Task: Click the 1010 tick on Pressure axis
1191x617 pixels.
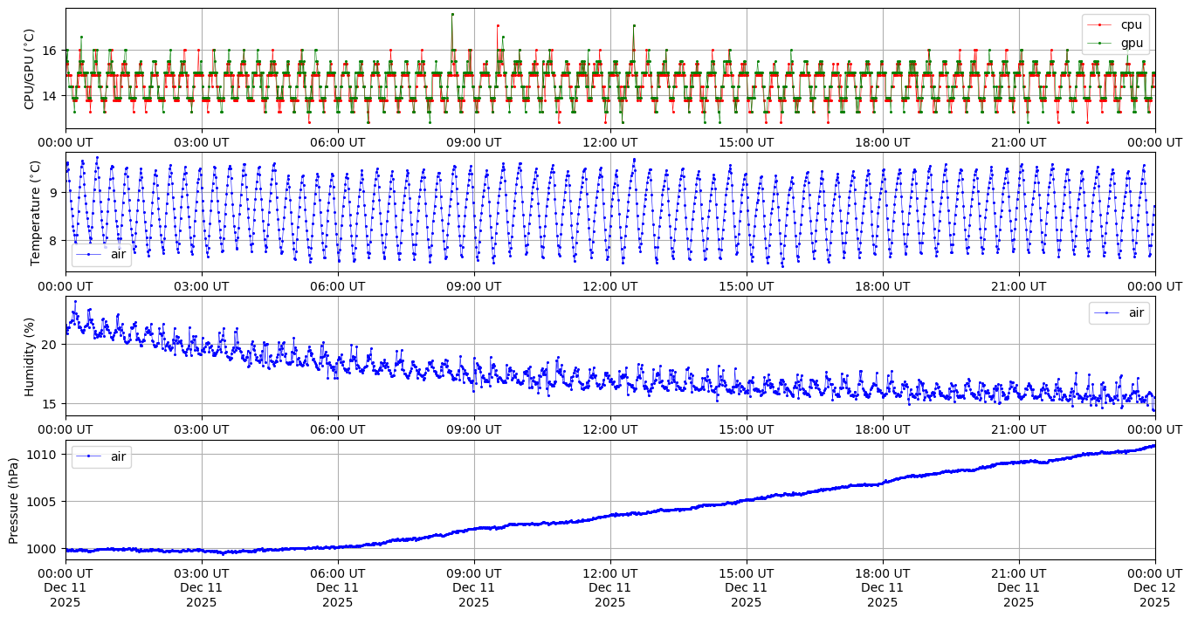Action: [x=42, y=455]
